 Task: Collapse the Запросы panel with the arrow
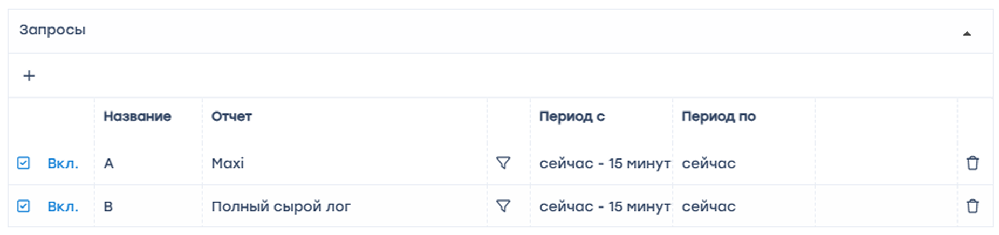point(967,33)
